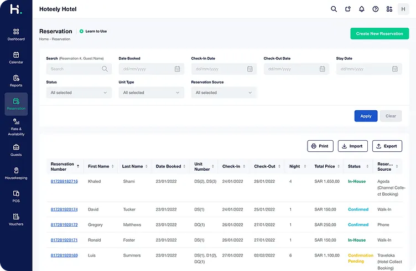Sort by Last Name column
The width and height of the screenshot is (416, 271).
click(x=147, y=166)
